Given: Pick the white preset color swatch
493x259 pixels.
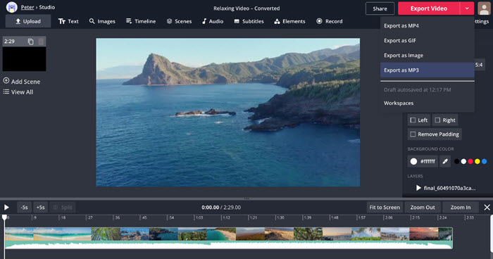Looking at the screenshot, I should pos(463,161).
